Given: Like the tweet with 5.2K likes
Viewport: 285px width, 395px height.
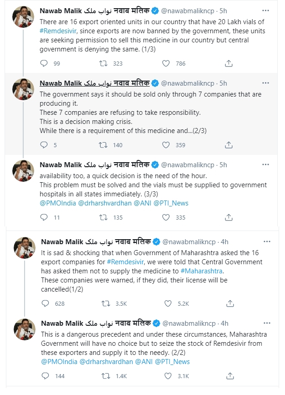Looking at the screenshot, I should point(168,303).
